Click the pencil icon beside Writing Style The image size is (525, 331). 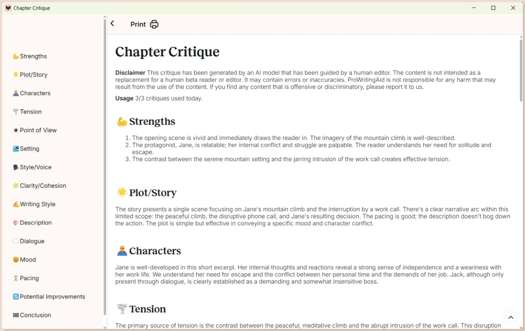tap(16, 204)
